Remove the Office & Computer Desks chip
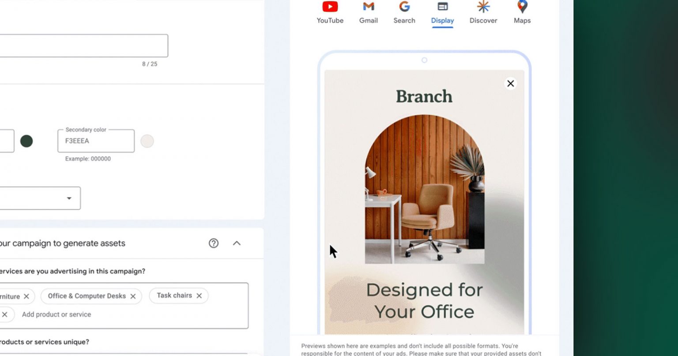Viewport: 678px width, 356px height. pos(133,296)
